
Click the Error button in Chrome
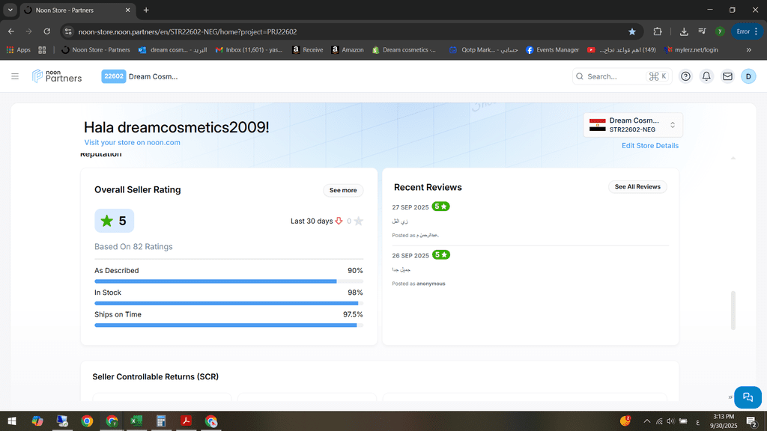point(747,31)
